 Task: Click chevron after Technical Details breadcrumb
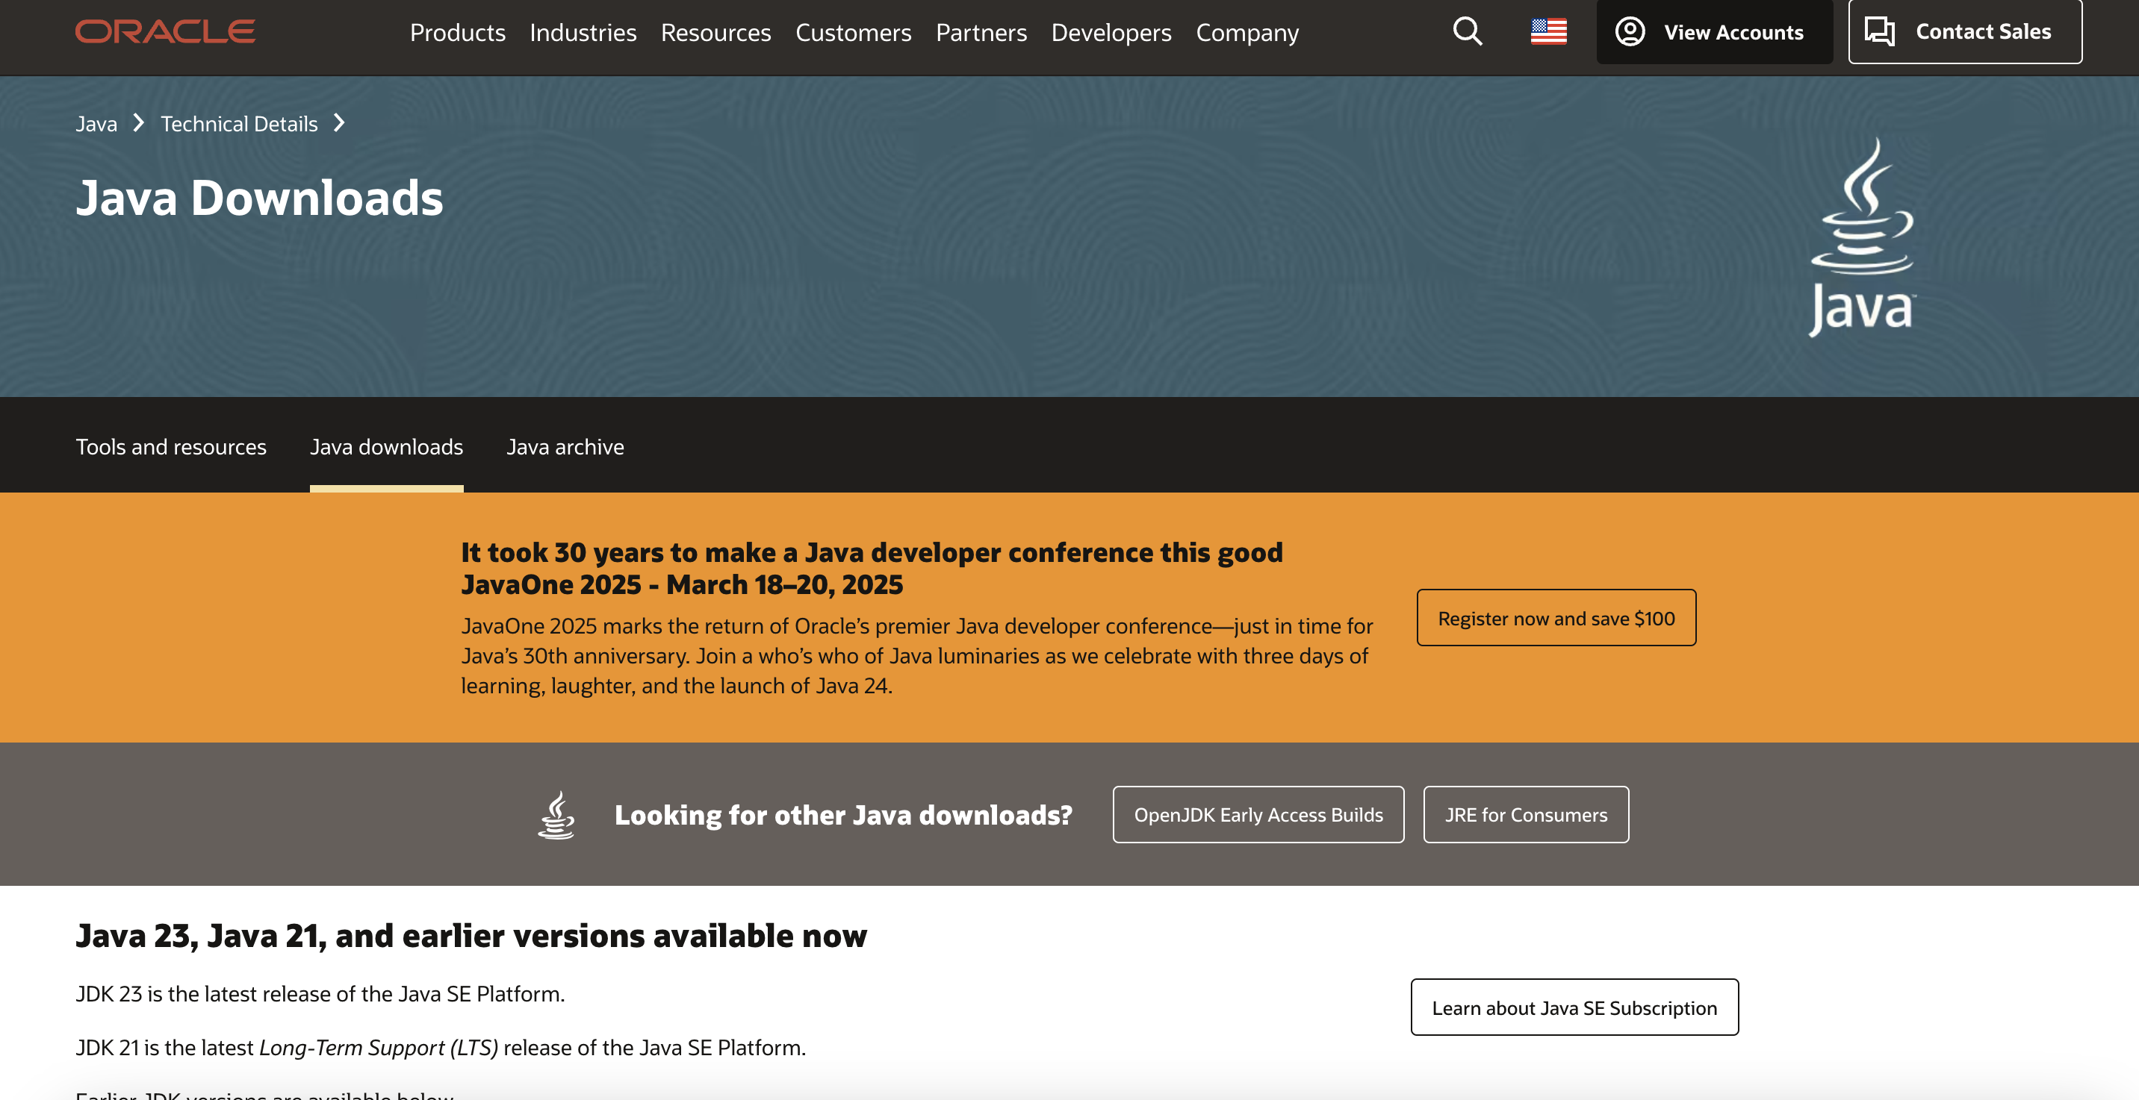pyautogui.click(x=339, y=123)
